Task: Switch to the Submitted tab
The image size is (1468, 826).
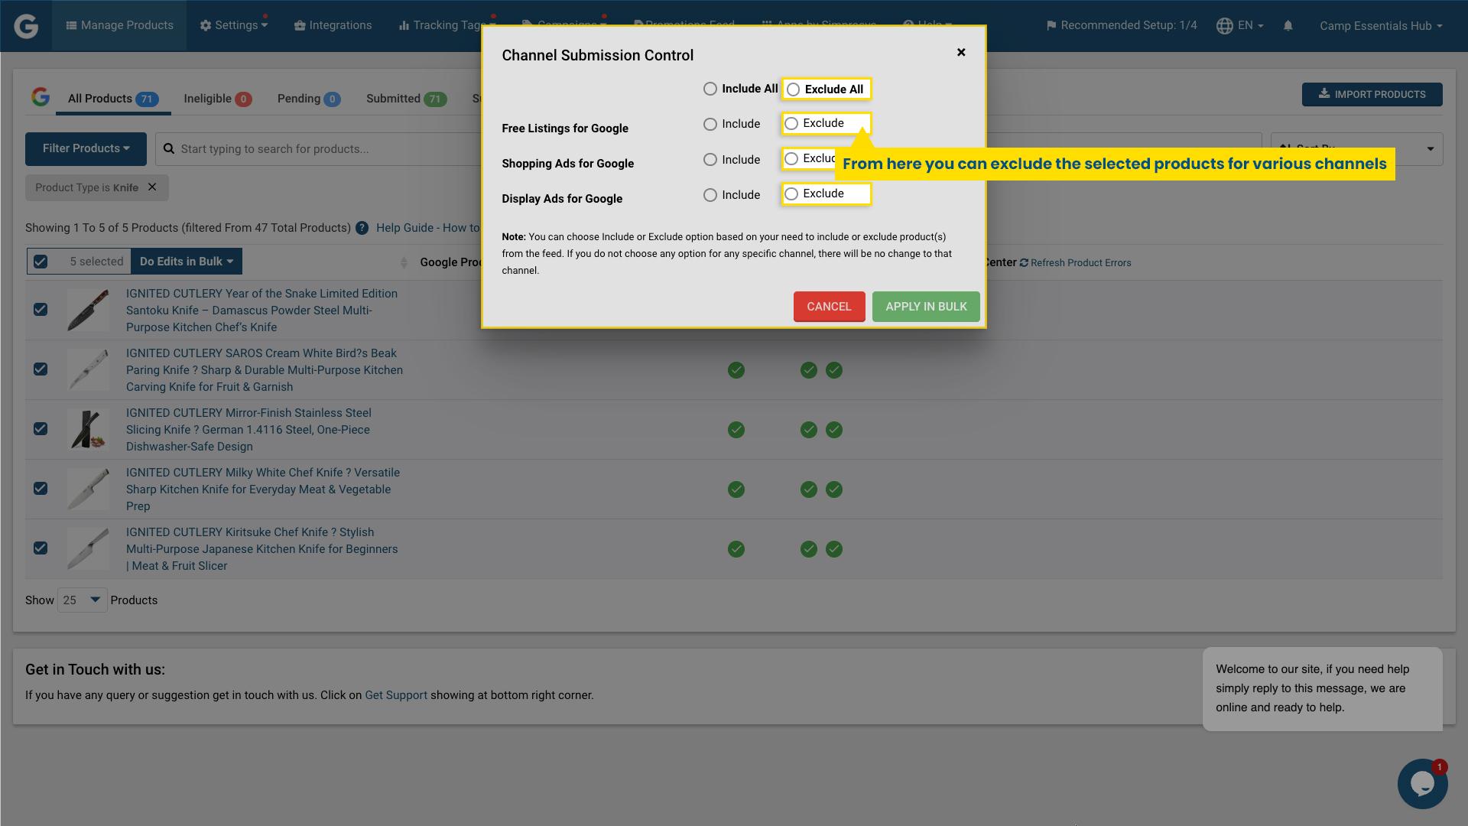Action: (x=394, y=98)
